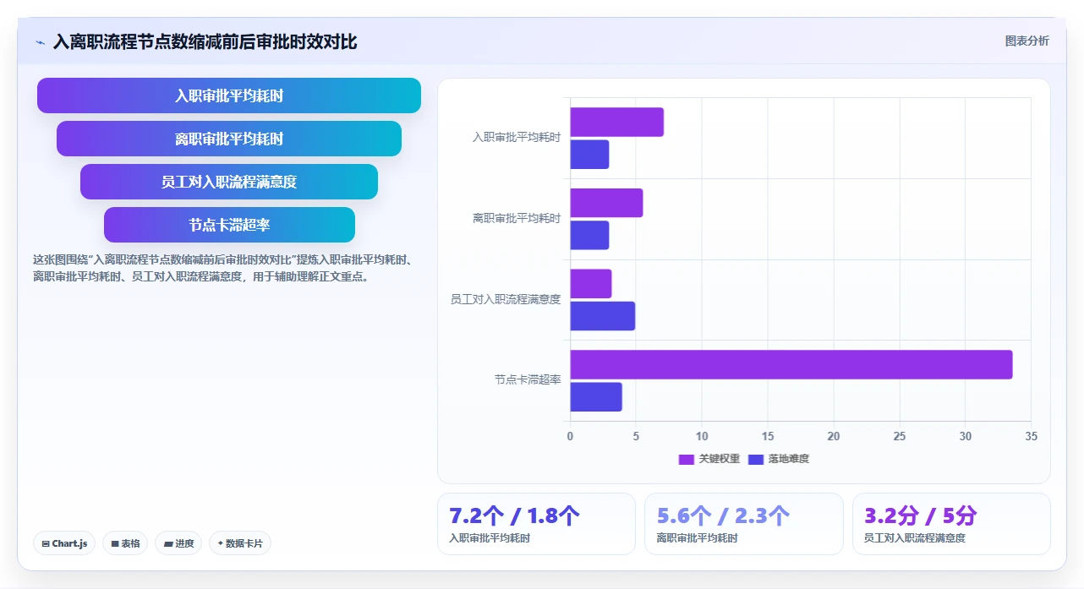
Task: Click the purple 离职审批平均耗时 chart bar
Action: click(x=606, y=203)
